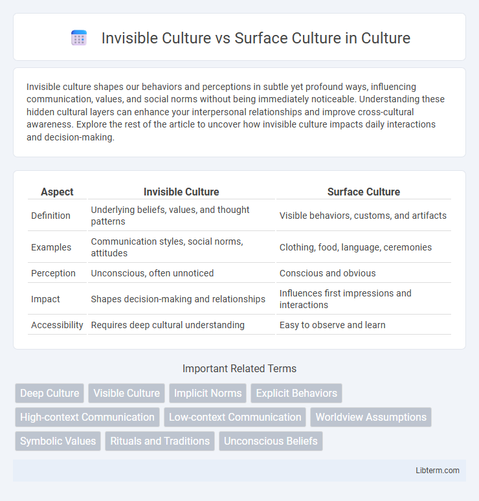Screen dimensions: 479x501
Task: Open the Low-context Communication tag
Action: coord(235,417)
